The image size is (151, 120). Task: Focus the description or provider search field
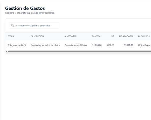pos(34,25)
